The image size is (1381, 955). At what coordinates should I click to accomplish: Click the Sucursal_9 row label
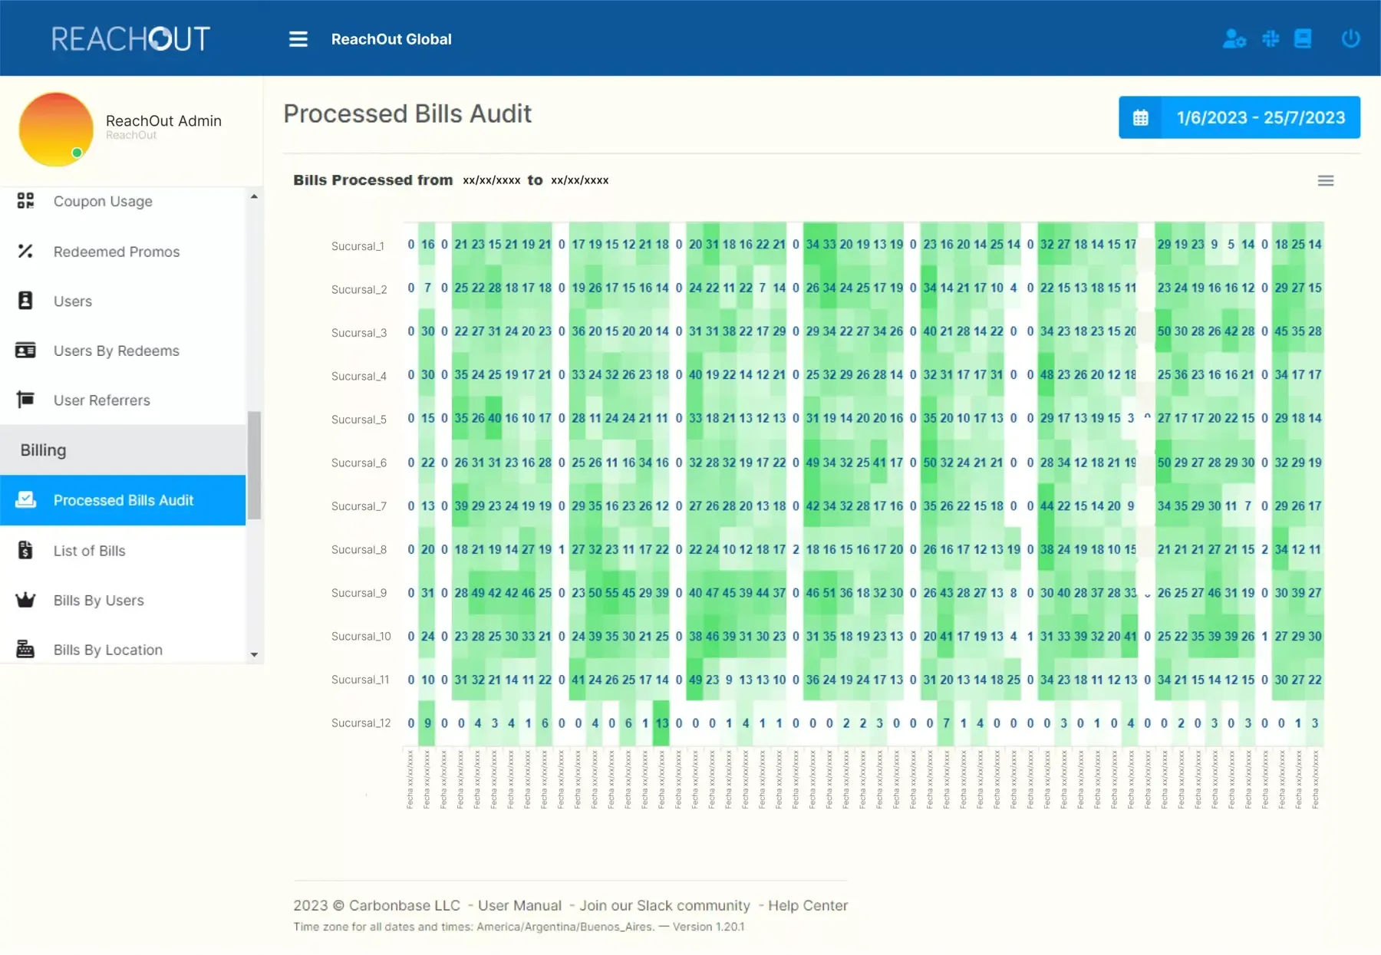358,593
